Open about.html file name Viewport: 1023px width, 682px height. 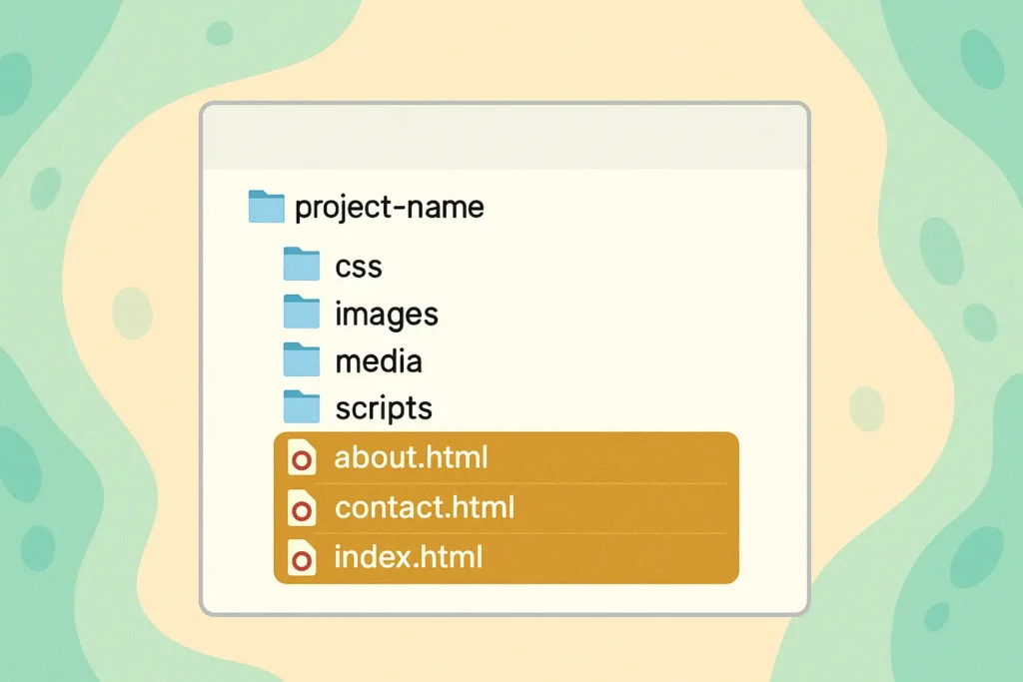(x=411, y=457)
